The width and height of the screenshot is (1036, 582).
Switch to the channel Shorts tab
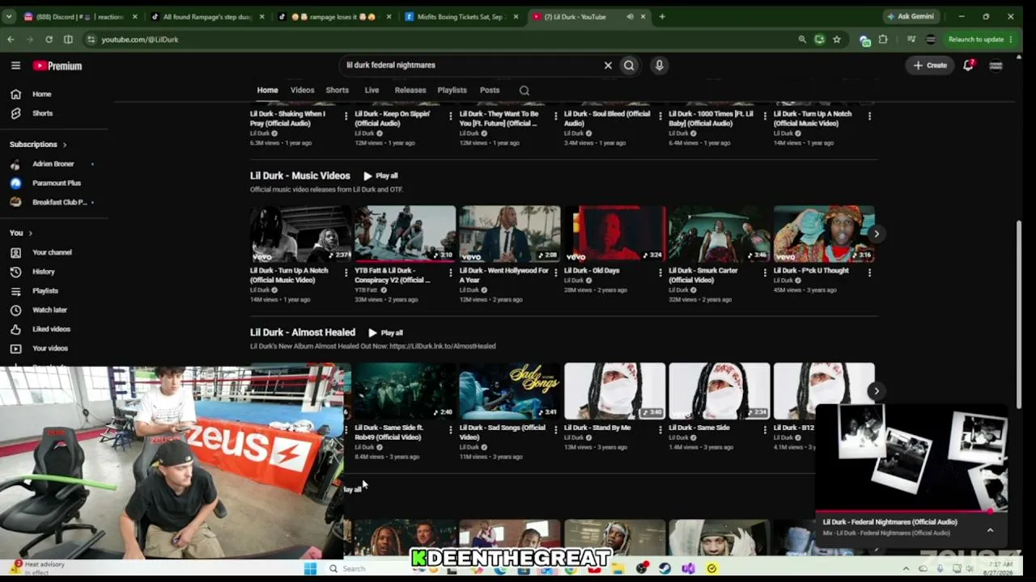point(337,90)
